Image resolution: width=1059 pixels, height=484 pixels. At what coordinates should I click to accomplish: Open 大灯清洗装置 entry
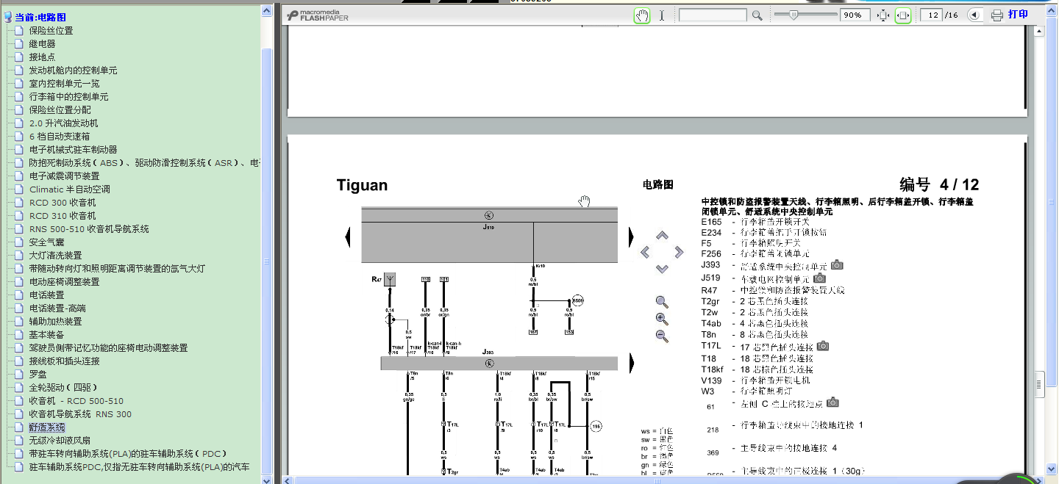coord(55,255)
